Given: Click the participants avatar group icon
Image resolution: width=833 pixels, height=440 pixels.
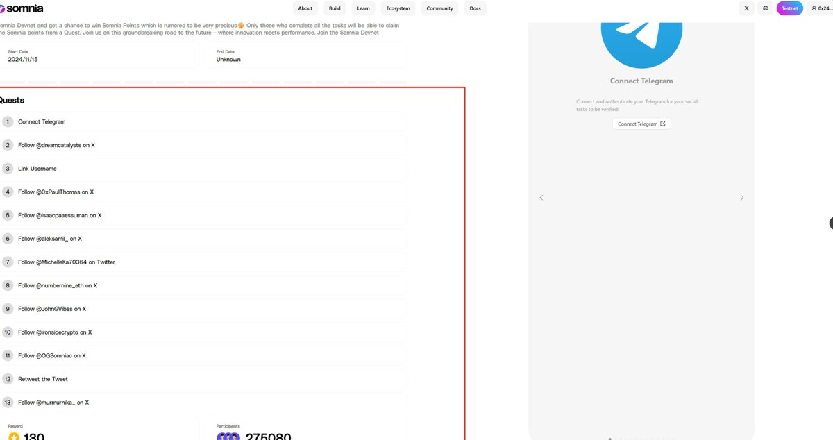Looking at the screenshot, I should [228, 437].
